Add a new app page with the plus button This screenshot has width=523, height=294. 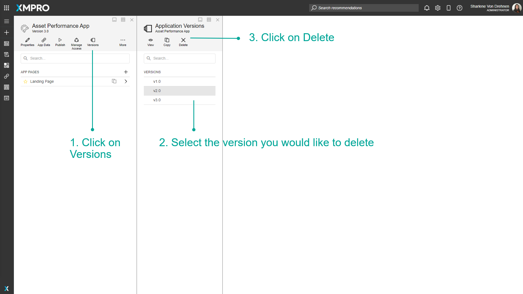126,72
